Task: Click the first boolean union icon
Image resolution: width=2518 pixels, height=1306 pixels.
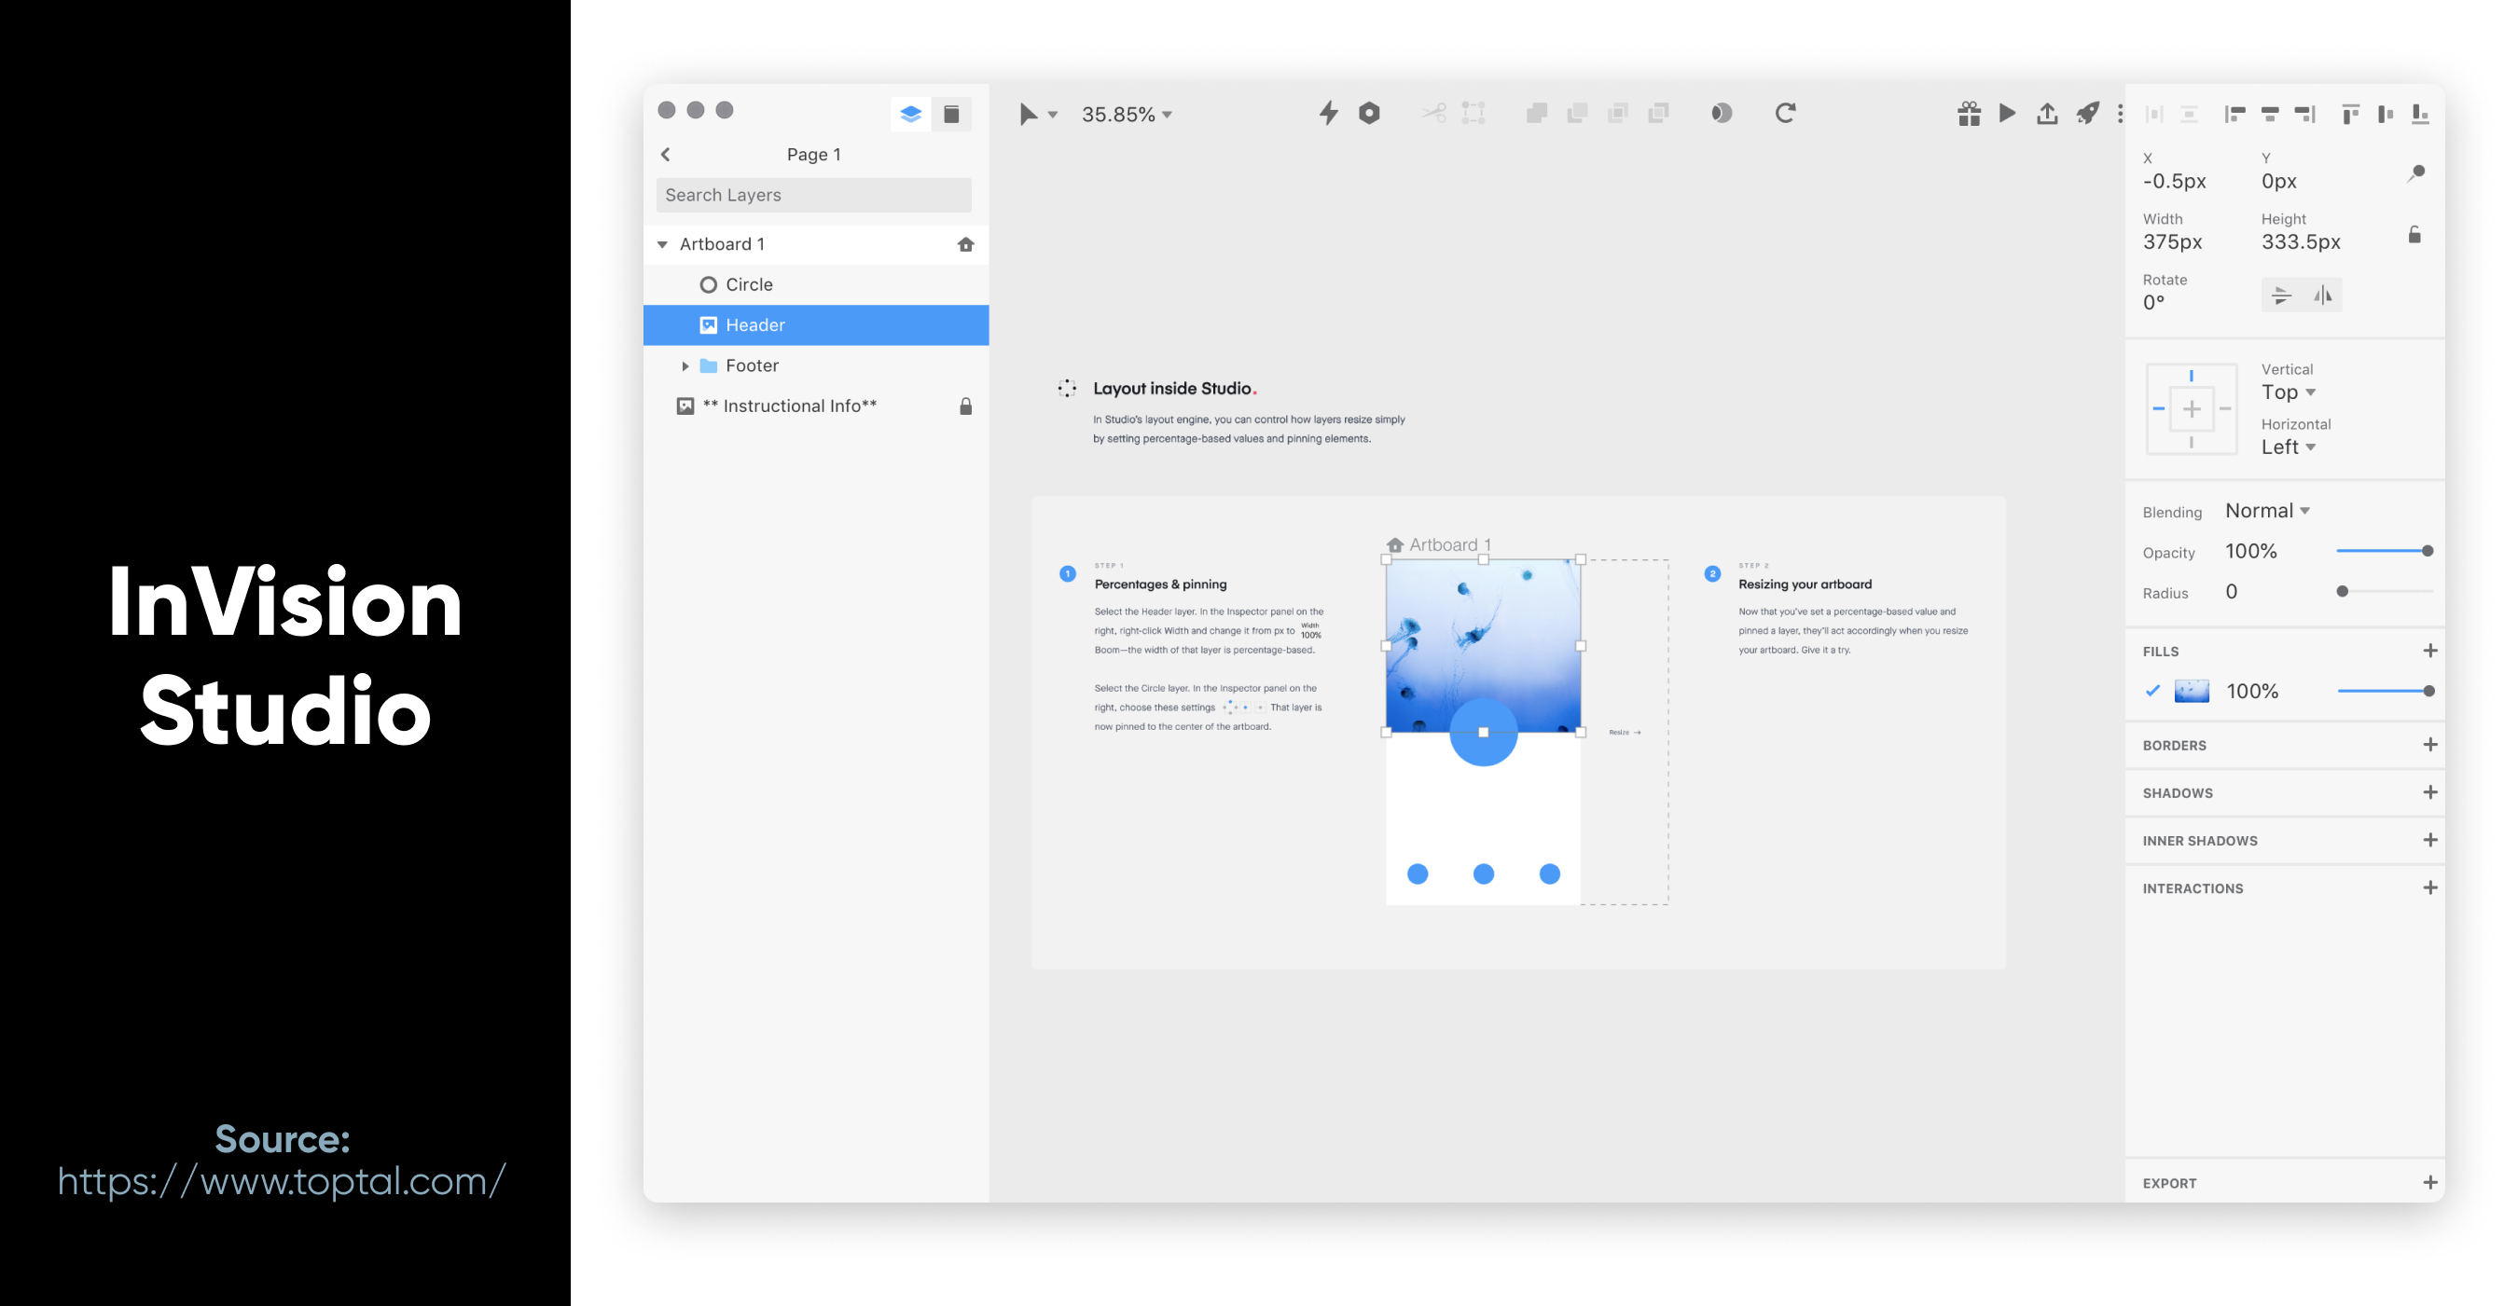Action: click(x=1536, y=114)
